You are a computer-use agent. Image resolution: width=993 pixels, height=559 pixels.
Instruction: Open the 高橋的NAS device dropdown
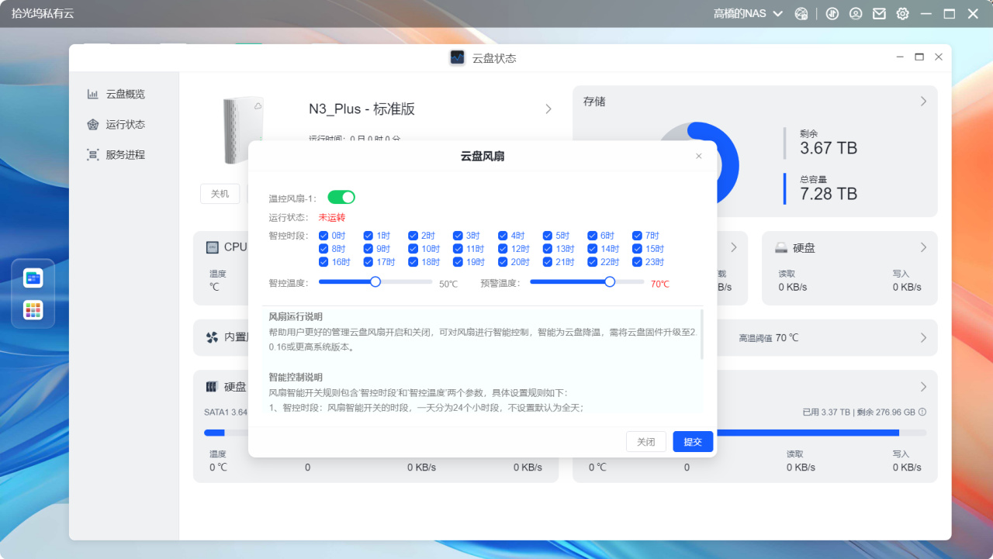pos(748,14)
